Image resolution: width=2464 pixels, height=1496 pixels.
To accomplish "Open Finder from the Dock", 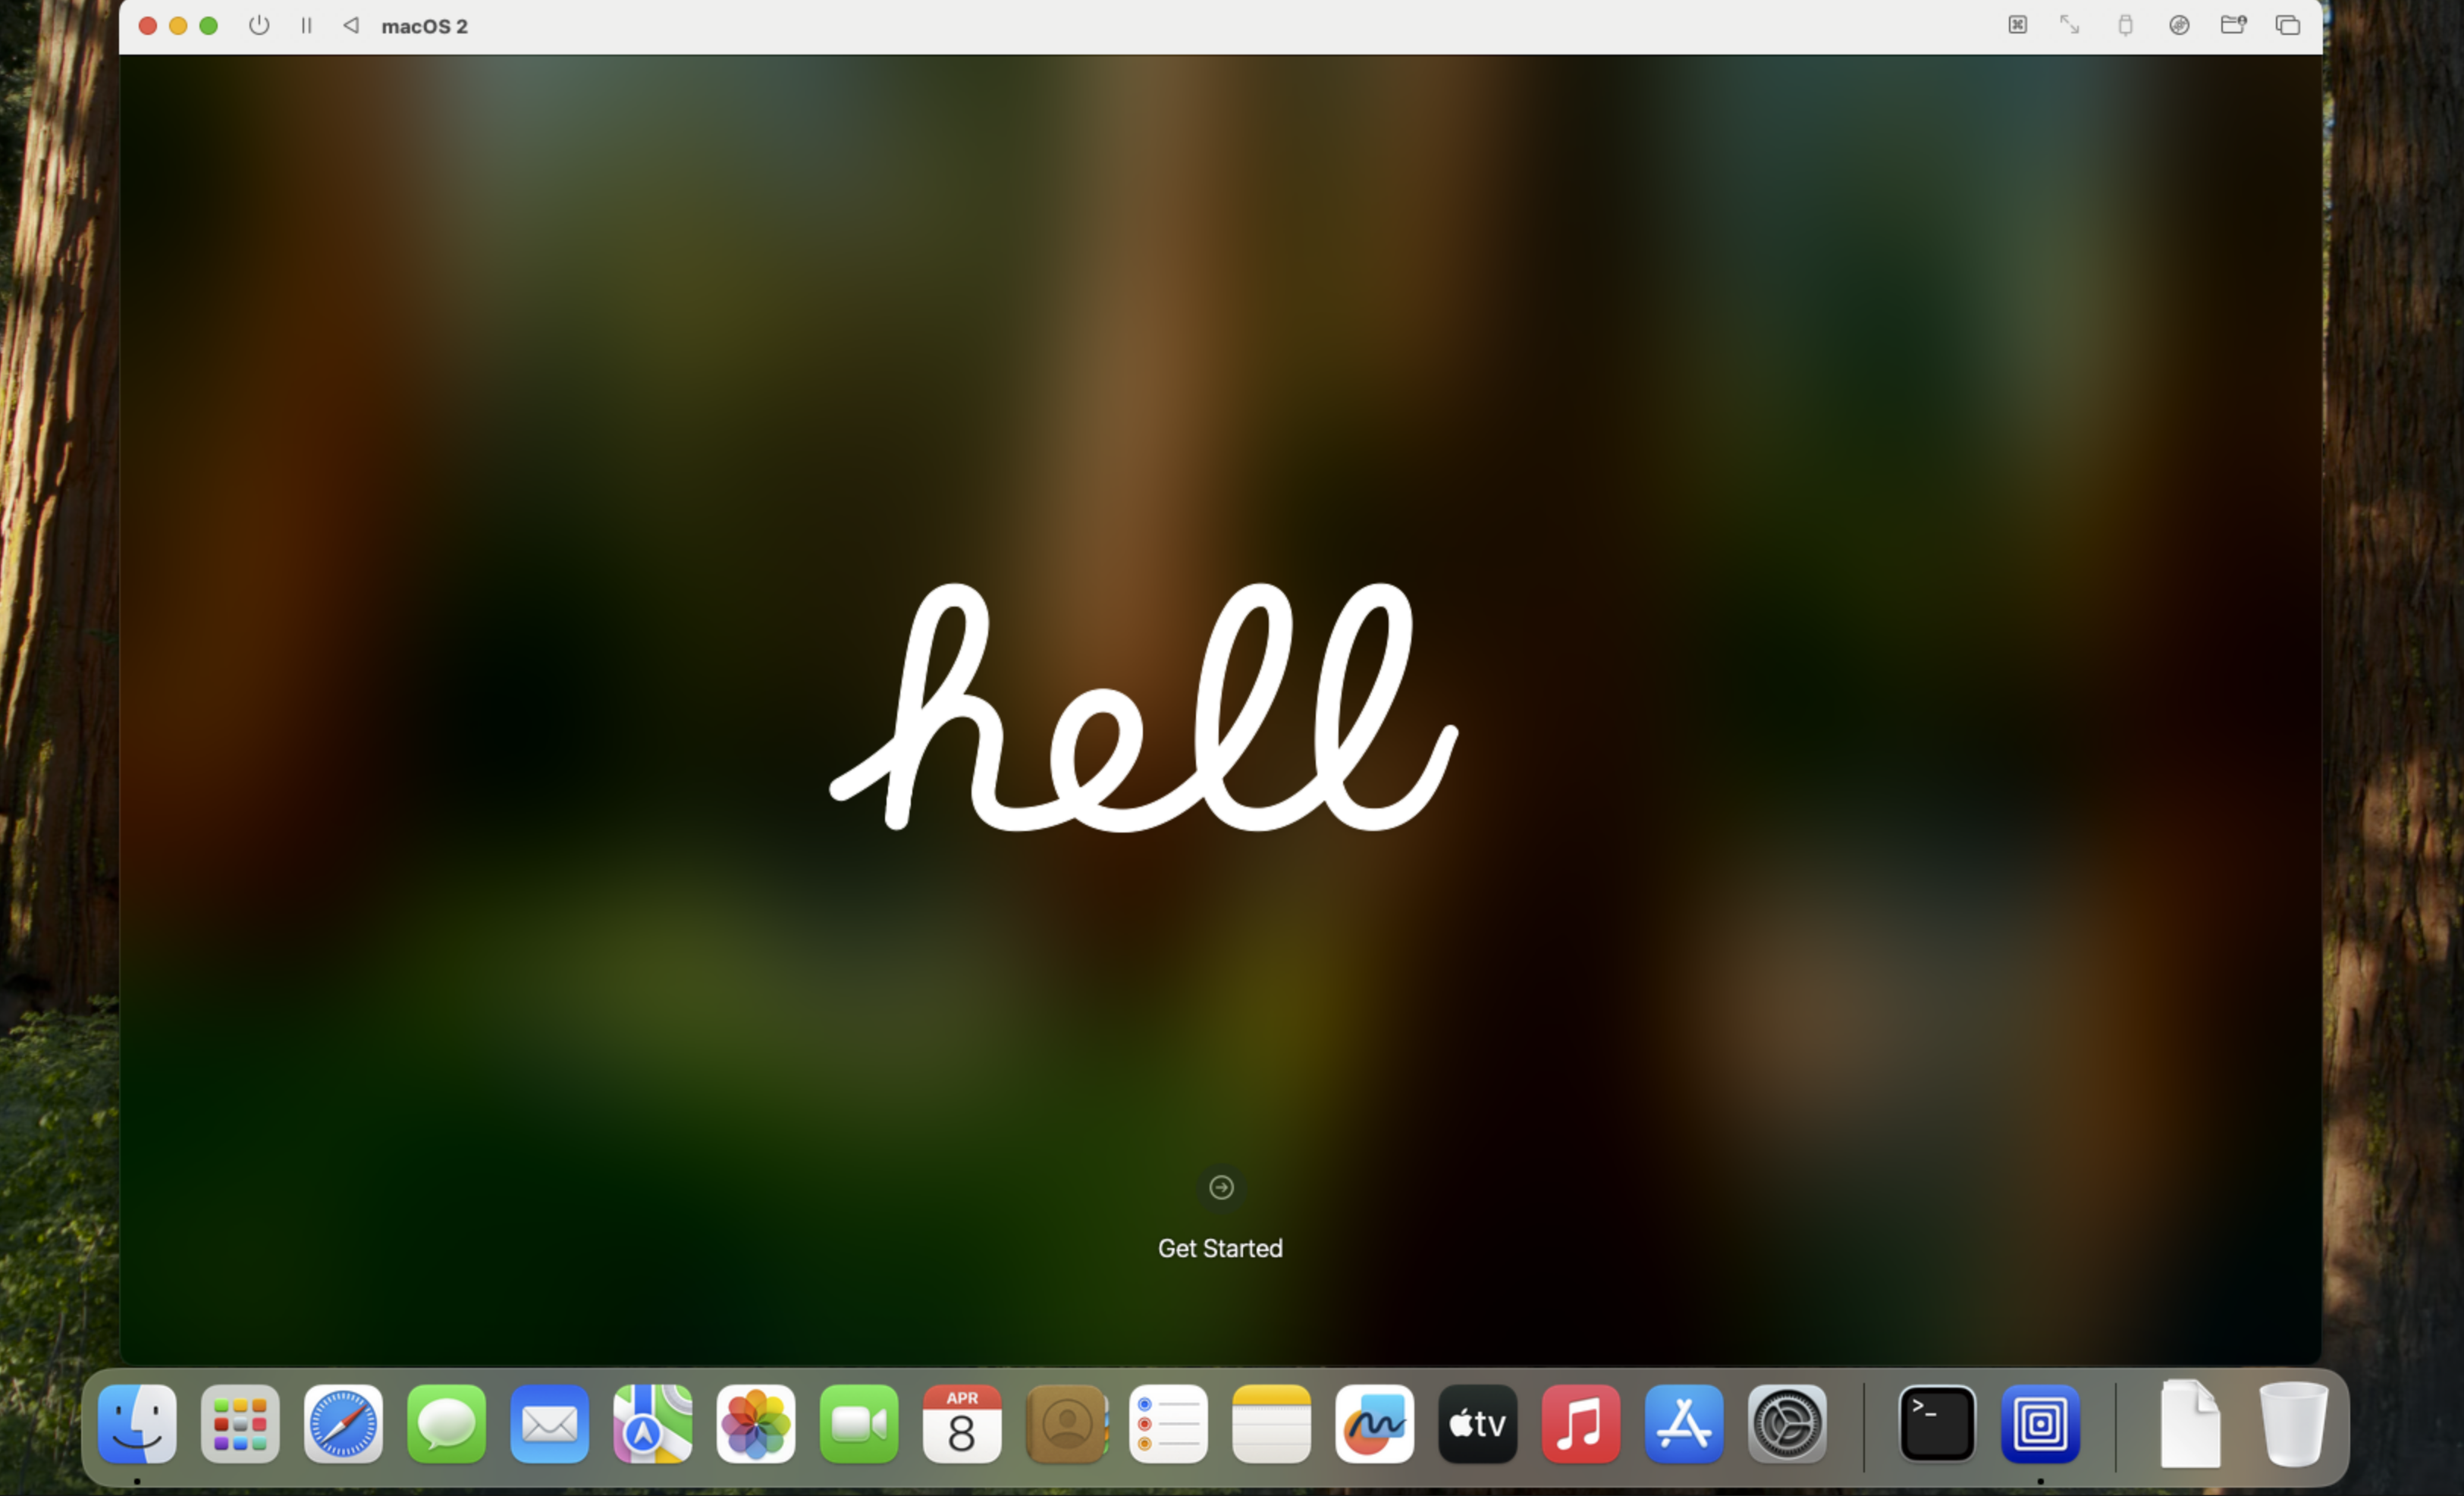I will pos(137,1424).
